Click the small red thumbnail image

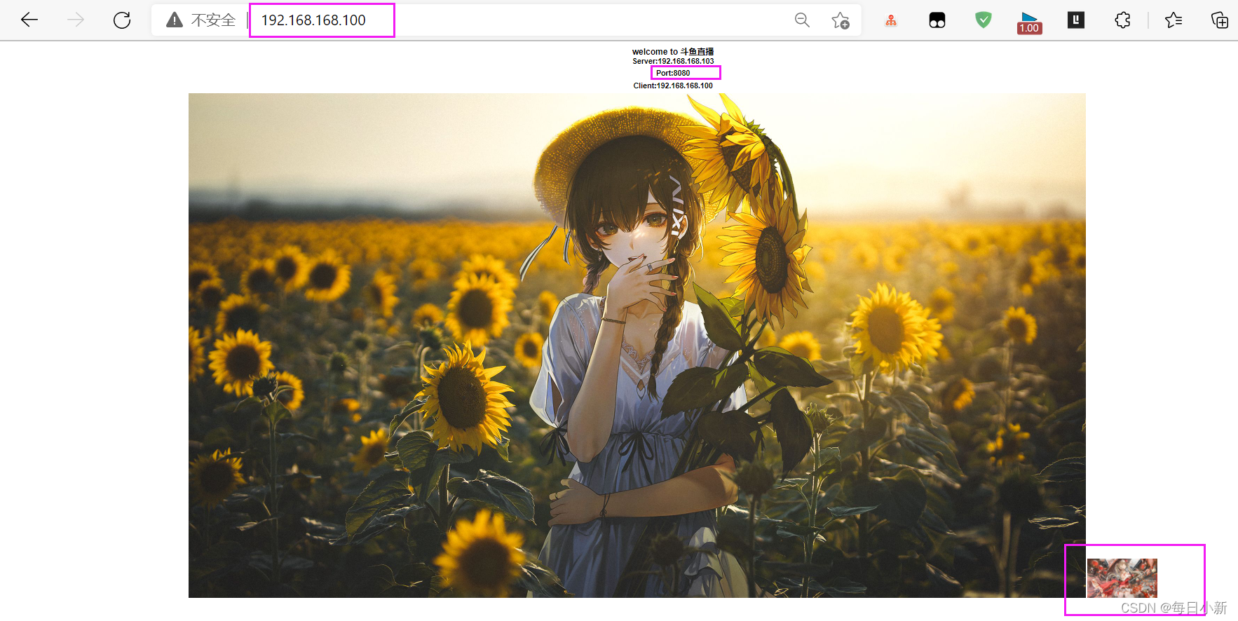click(1122, 578)
